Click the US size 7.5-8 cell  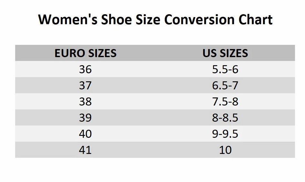click(x=225, y=102)
